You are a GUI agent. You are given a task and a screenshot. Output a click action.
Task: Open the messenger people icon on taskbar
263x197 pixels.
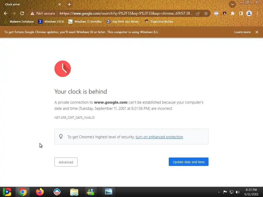[91, 192]
